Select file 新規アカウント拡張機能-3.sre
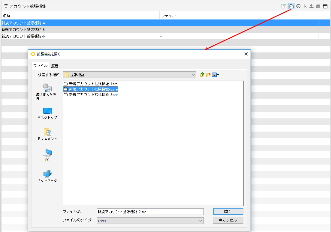 (91, 95)
